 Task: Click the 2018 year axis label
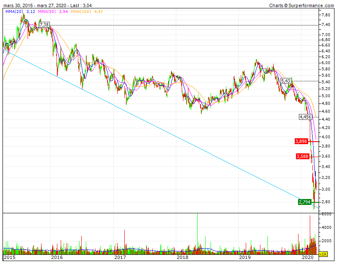point(183,257)
